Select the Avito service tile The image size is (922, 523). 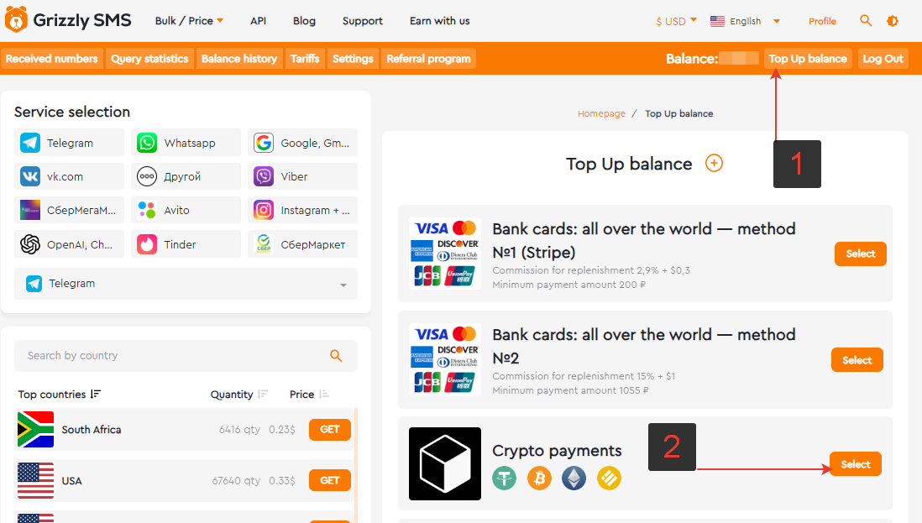(x=186, y=211)
